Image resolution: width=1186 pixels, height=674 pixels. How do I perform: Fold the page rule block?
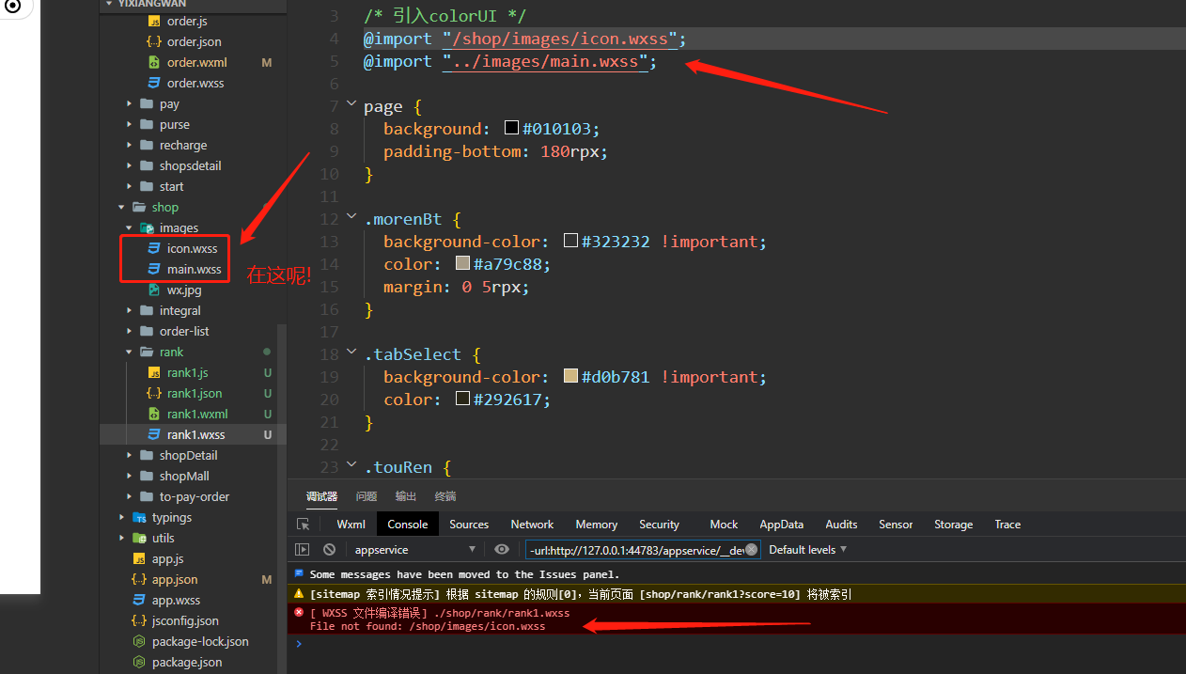(351, 105)
